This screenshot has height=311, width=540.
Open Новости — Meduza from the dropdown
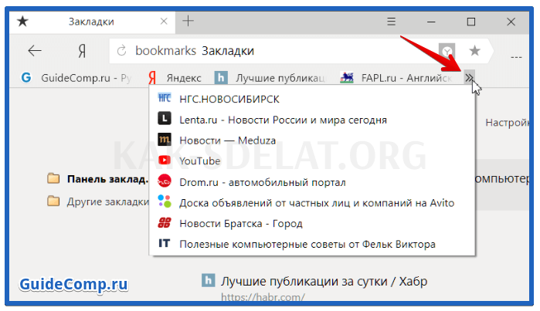point(312,140)
